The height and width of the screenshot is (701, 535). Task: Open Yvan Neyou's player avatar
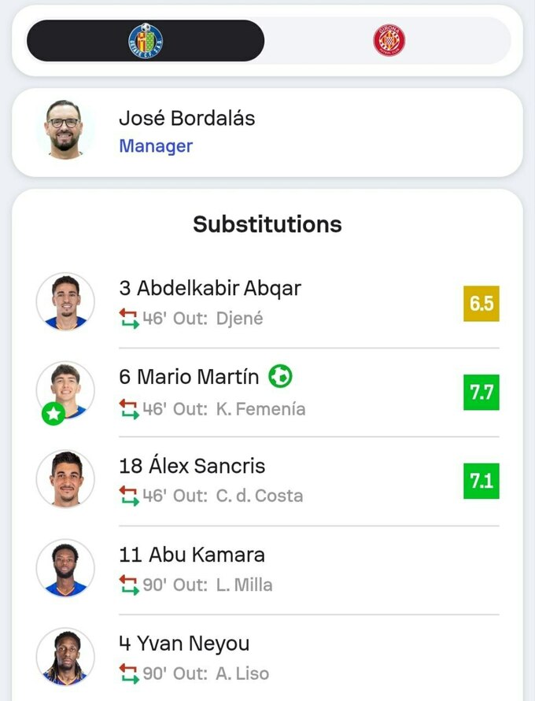(x=65, y=657)
